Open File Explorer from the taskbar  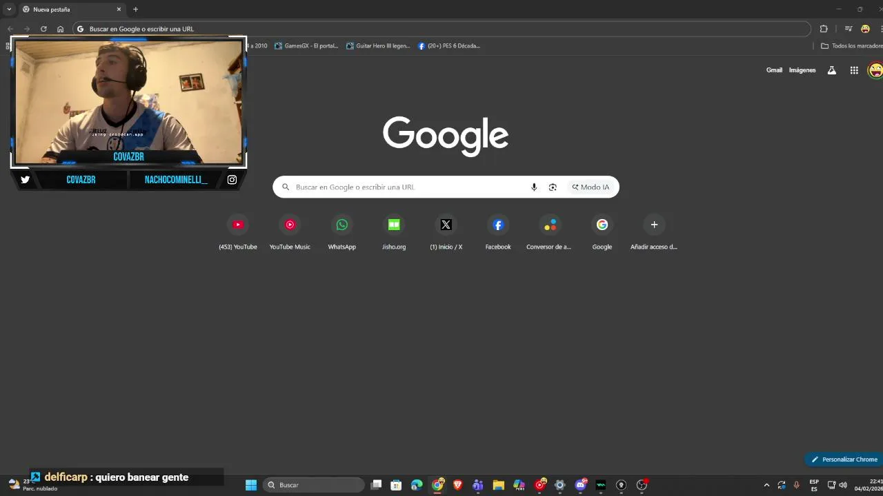pos(498,485)
